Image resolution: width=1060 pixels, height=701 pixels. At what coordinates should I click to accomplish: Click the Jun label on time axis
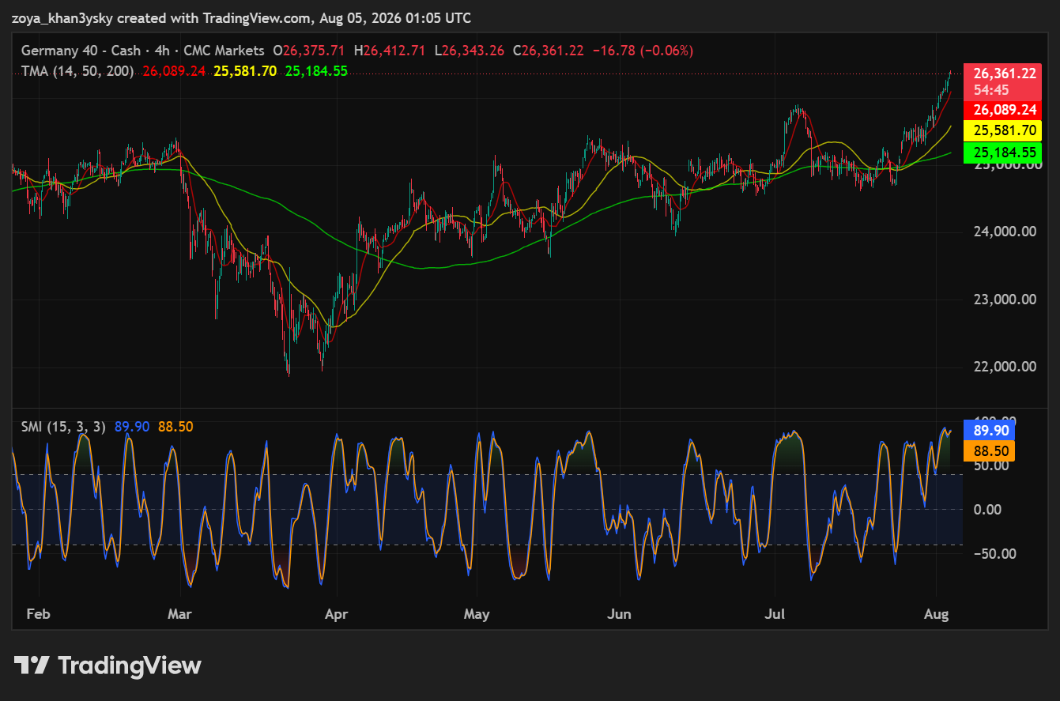(621, 614)
